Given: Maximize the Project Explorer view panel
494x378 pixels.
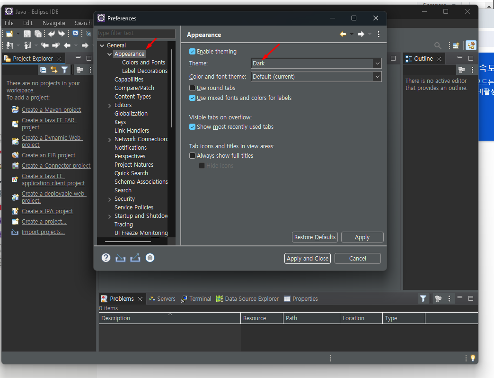Looking at the screenshot, I should click(89, 58).
